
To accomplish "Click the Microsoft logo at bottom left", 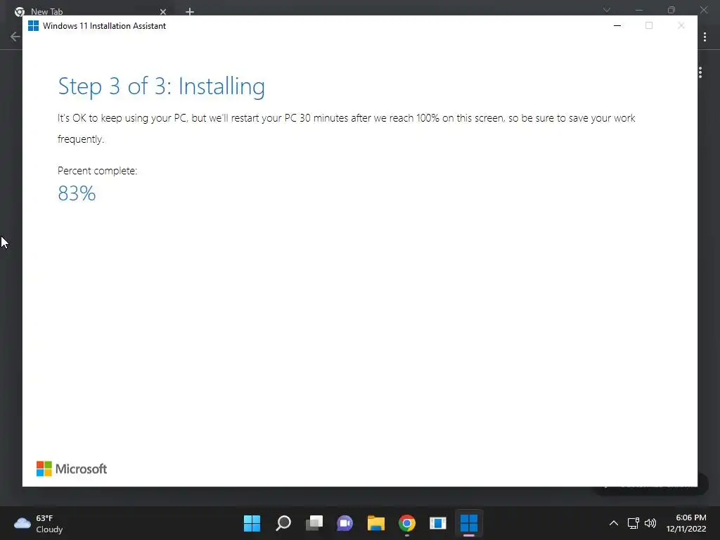I will point(72,469).
